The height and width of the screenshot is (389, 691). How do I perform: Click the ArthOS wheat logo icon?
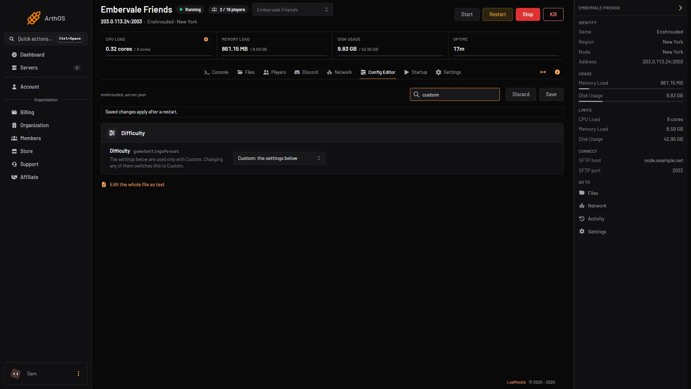click(x=34, y=18)
